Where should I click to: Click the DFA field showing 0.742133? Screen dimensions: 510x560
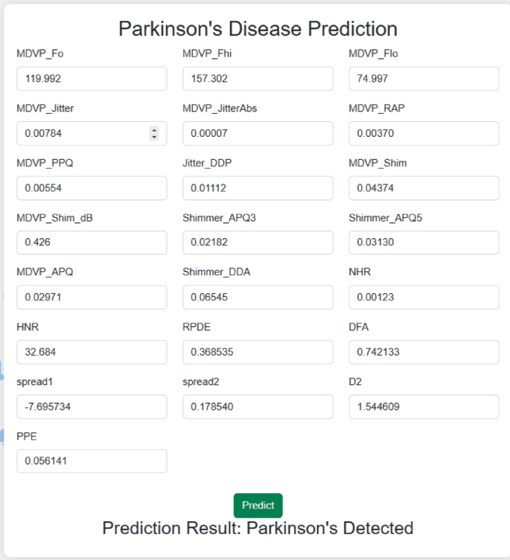tap(424, 353)
